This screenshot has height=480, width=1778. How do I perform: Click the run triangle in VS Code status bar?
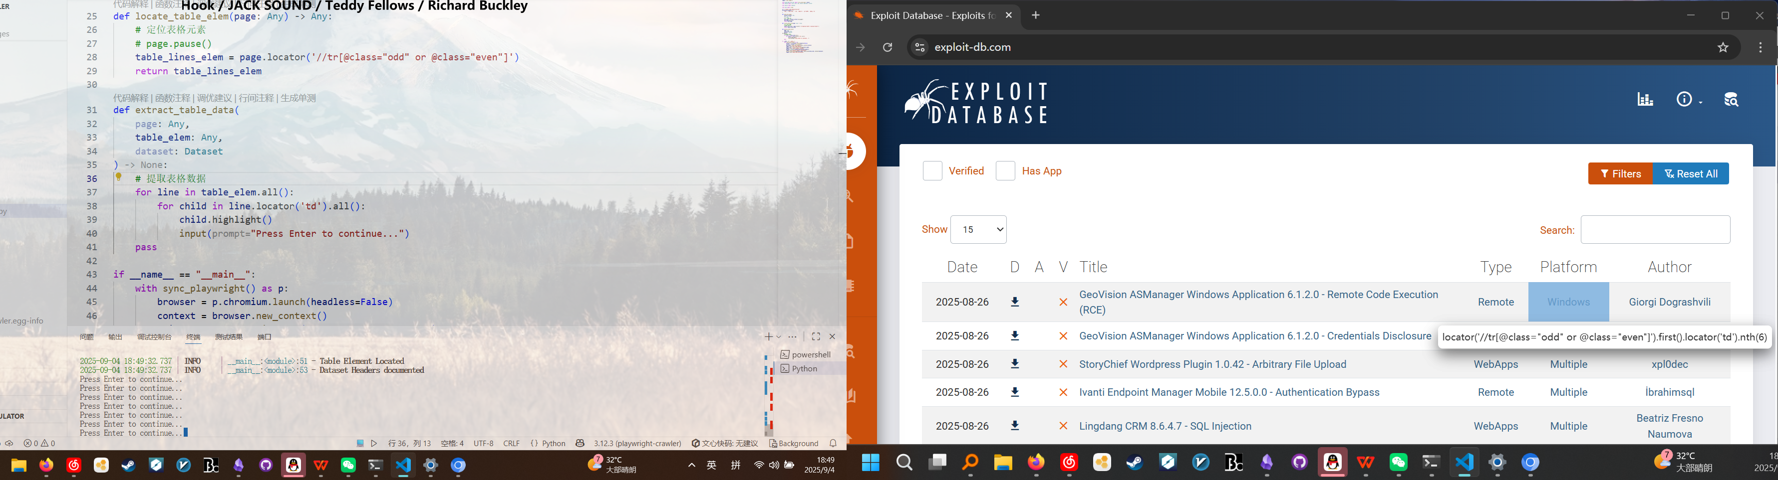374,444
